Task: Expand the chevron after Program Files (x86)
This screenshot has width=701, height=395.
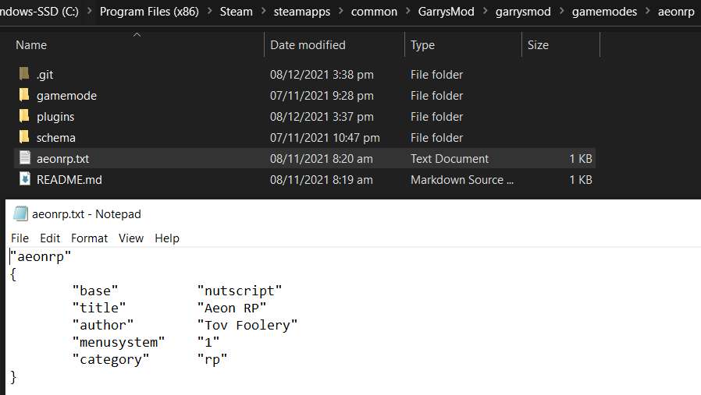Action: click(210, 11)
